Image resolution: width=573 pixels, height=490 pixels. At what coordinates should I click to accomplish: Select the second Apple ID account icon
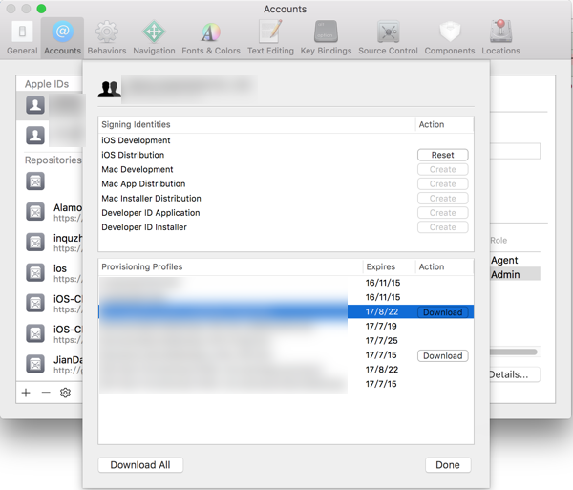(x=35, y=136)
